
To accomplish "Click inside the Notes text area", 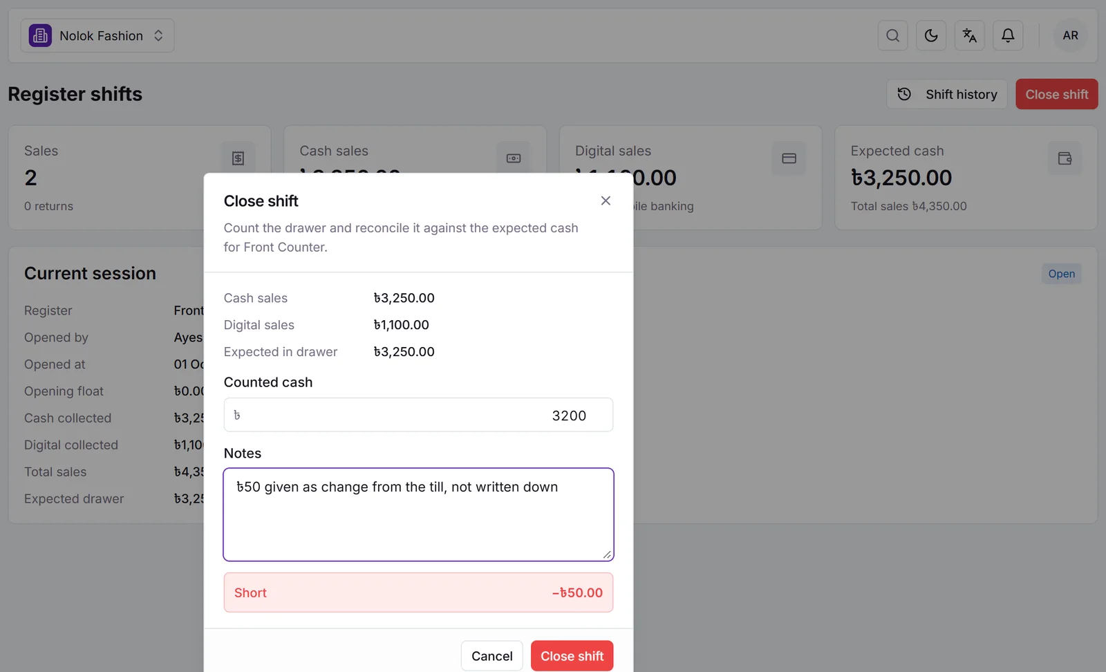I will [418, 514].
